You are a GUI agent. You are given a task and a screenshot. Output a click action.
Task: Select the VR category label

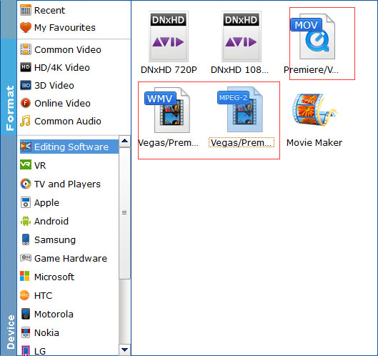click(40, 165)
